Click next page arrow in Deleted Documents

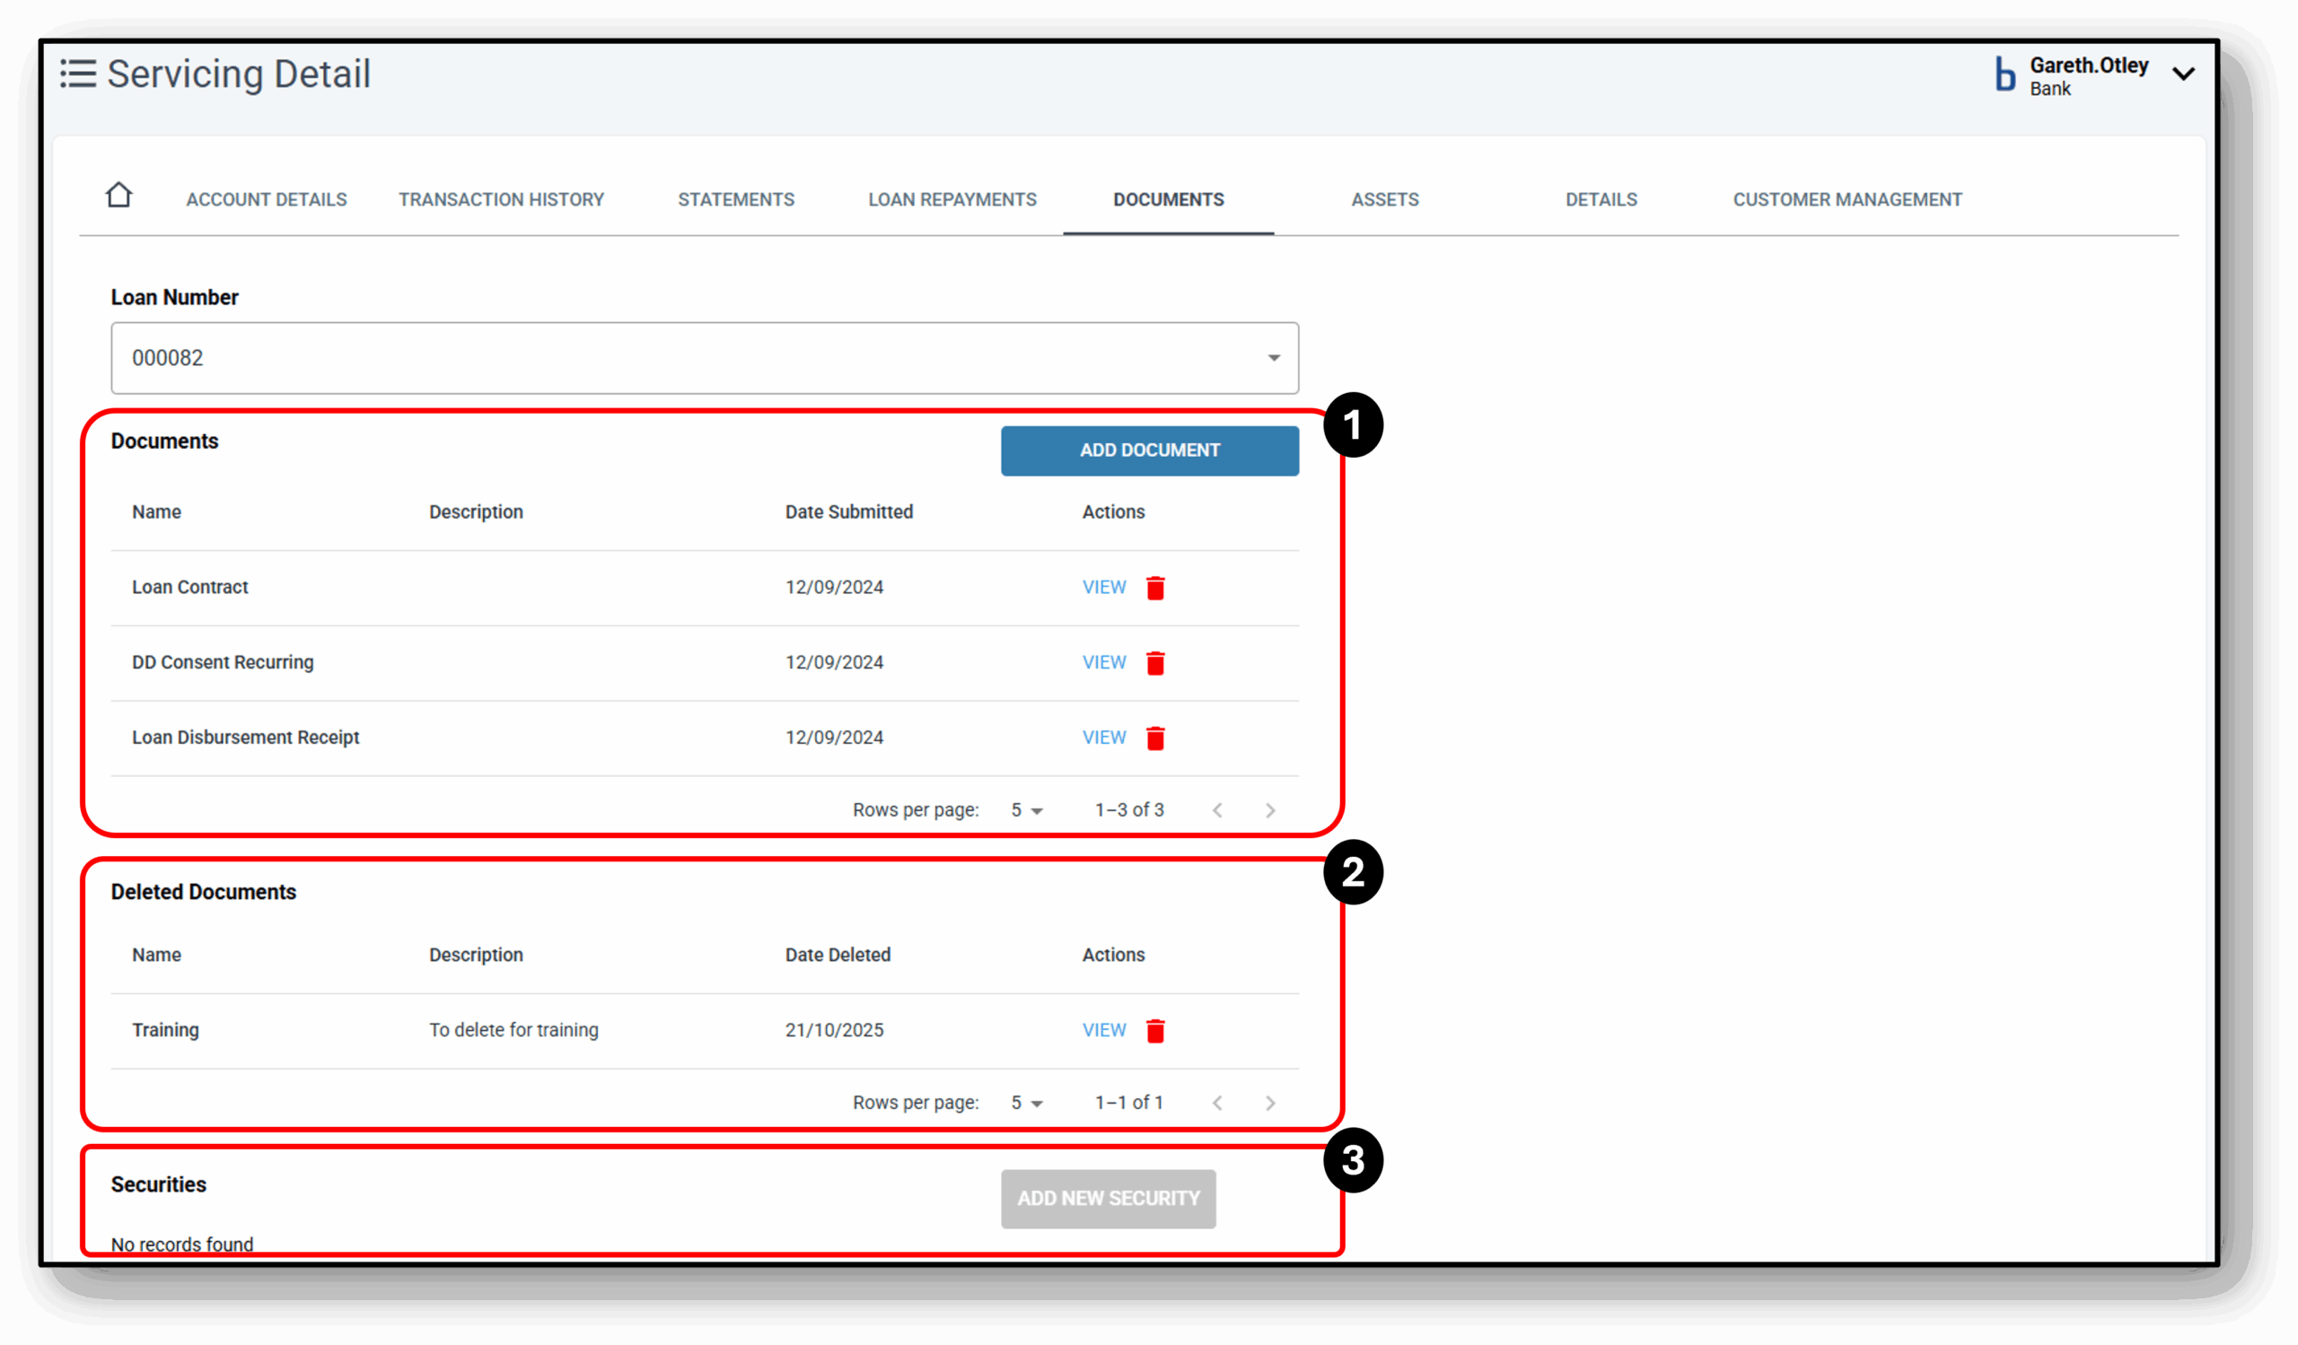tap(1269, 1103)
